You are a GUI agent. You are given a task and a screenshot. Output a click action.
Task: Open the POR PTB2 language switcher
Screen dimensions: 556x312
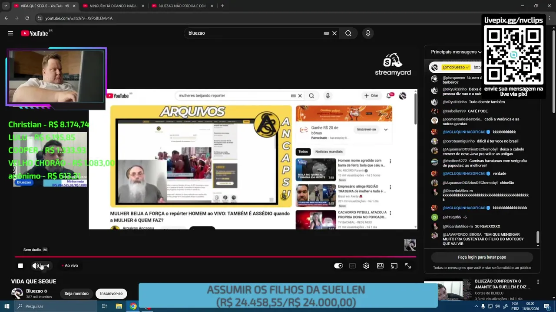point(515,306)
